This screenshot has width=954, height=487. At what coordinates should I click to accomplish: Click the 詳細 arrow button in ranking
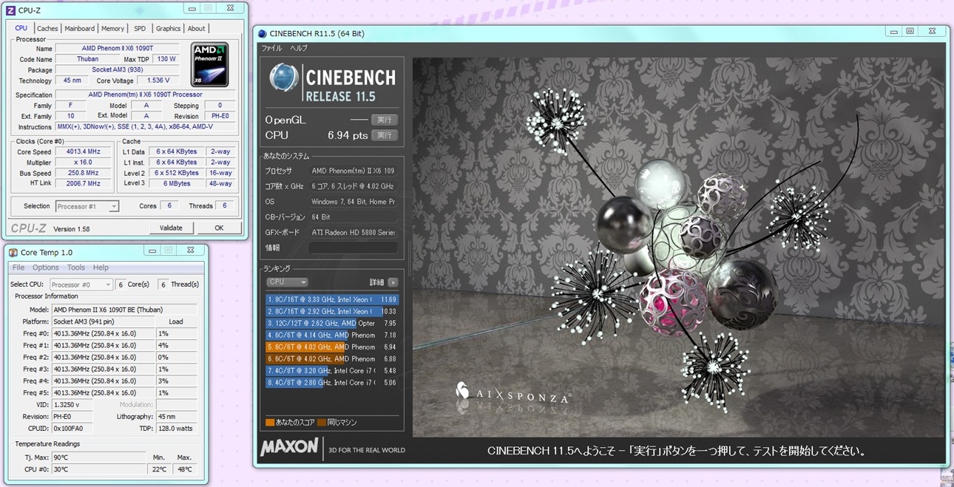click(393, 282)
